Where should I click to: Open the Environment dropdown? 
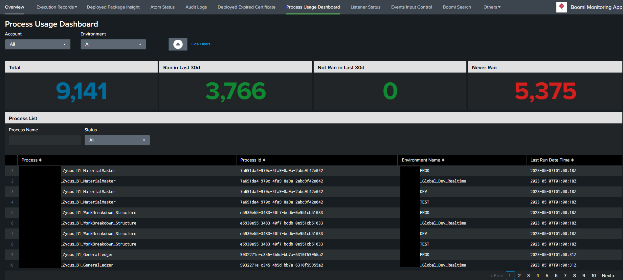pos(113,44)
